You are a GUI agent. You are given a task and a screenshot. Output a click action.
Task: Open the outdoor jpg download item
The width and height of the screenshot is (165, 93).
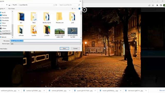coord(32,91)
